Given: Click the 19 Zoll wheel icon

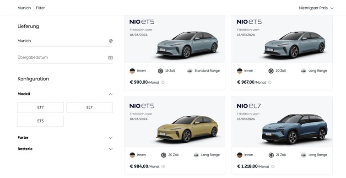Looking at the screenshot, I should (161, 71).
